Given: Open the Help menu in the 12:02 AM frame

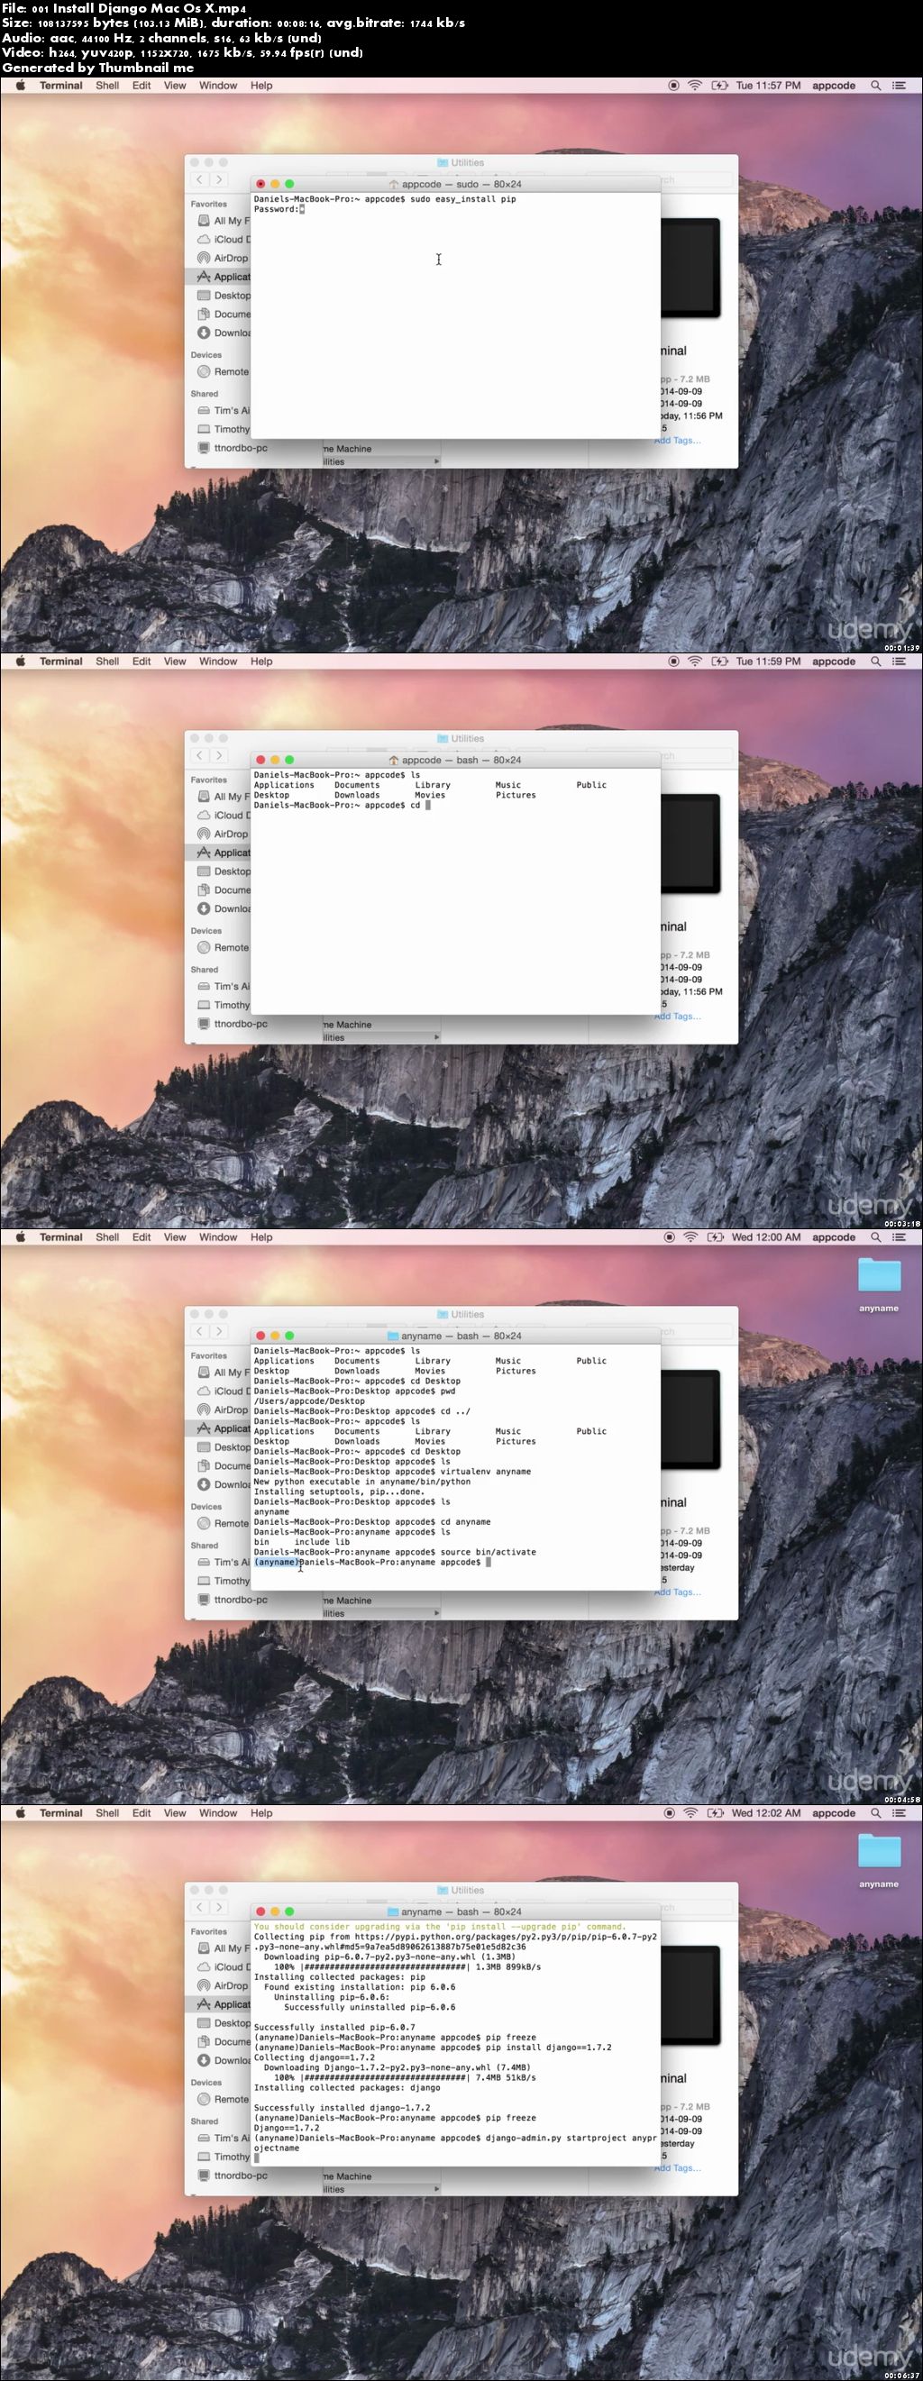Looking at the screenshot, I should click(261, 1812).
